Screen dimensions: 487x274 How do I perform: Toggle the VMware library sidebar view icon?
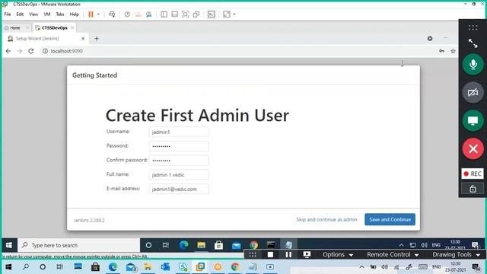(x=164, y=14)
